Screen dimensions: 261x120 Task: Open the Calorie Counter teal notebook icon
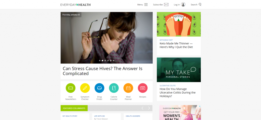(x=114, y=88)
